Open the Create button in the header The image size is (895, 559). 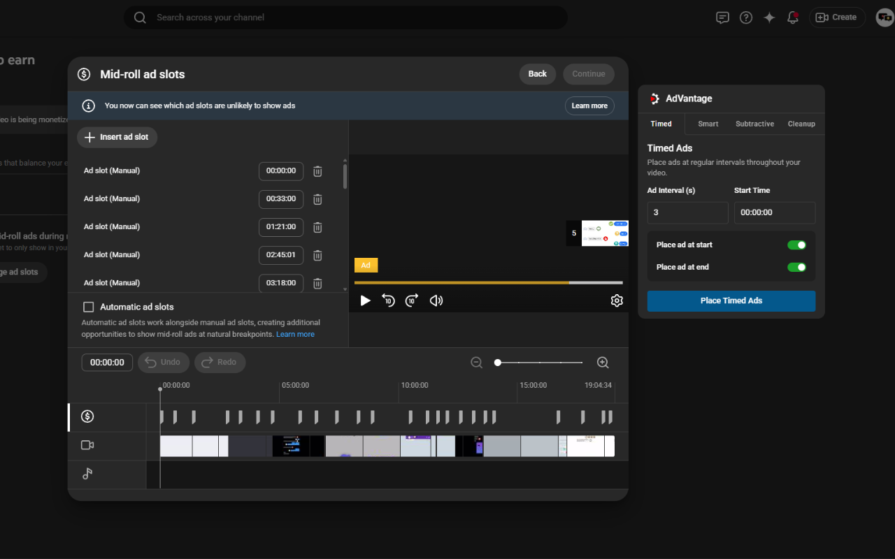[x=837, y=17]
